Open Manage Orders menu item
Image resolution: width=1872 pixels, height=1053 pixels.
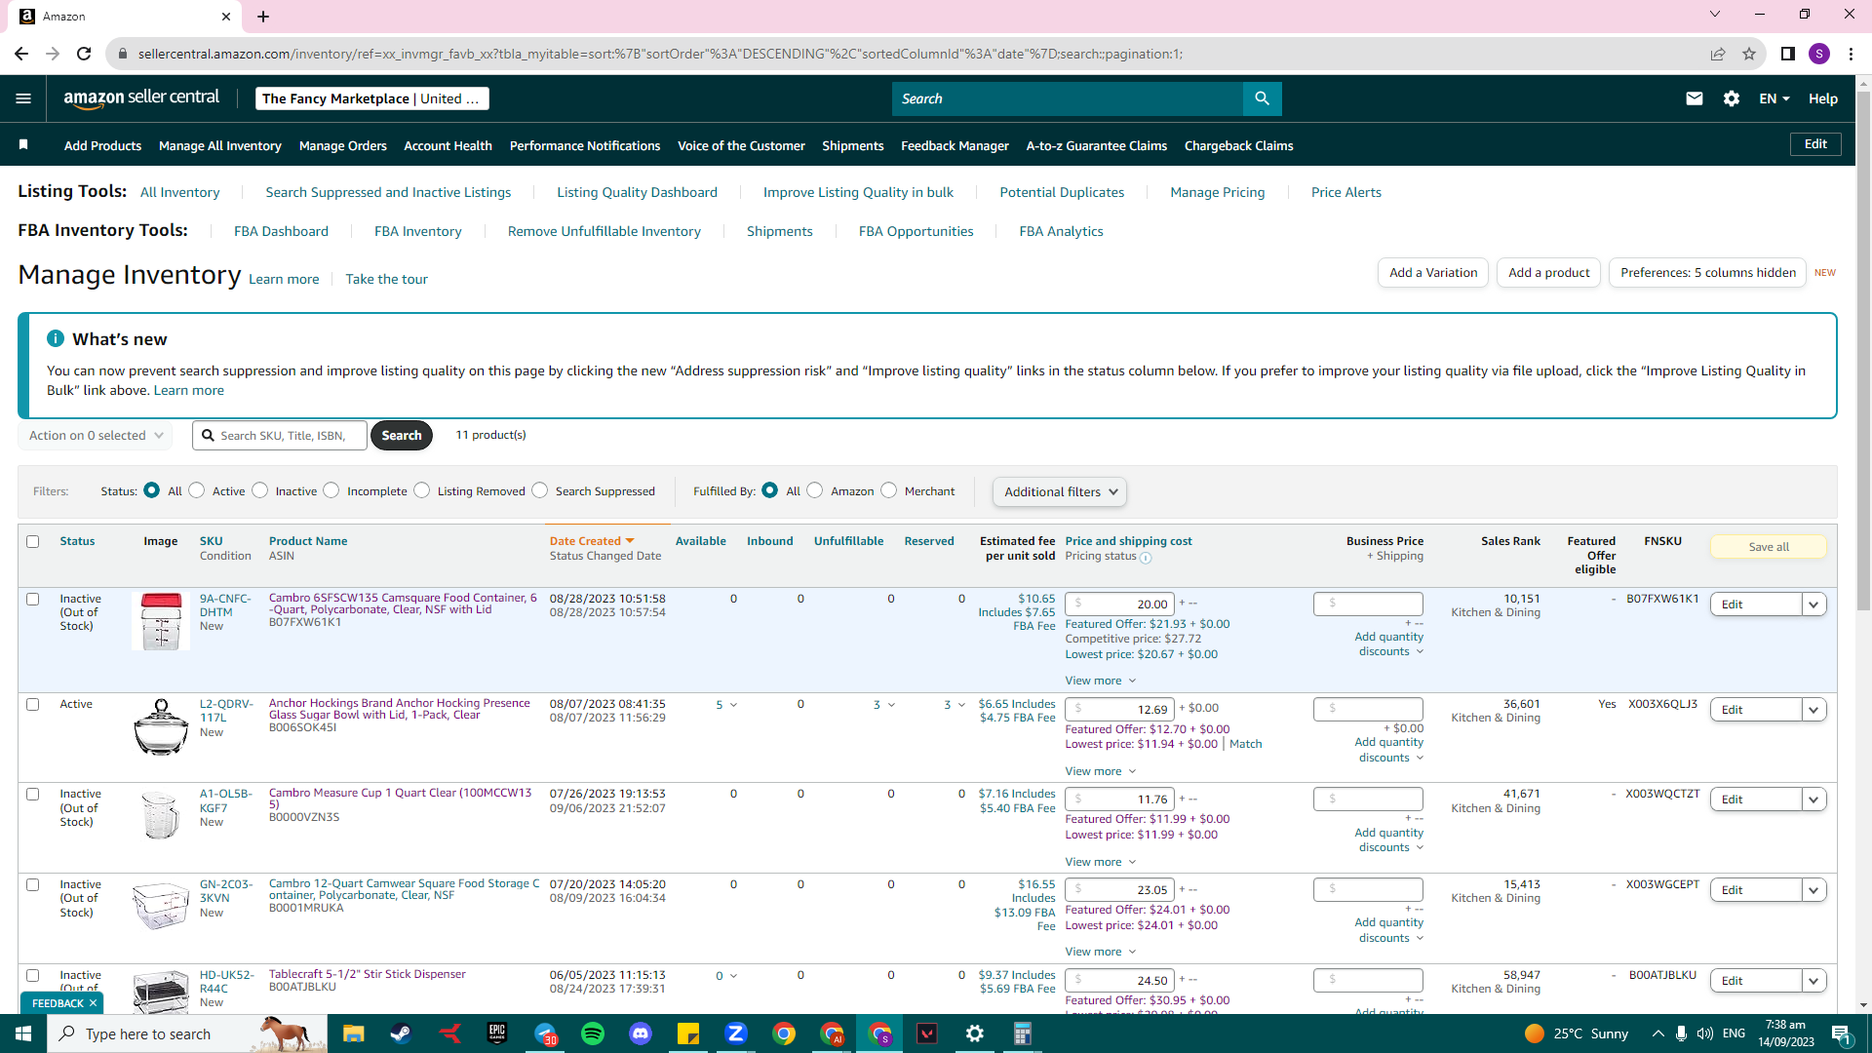pos(343,145)
